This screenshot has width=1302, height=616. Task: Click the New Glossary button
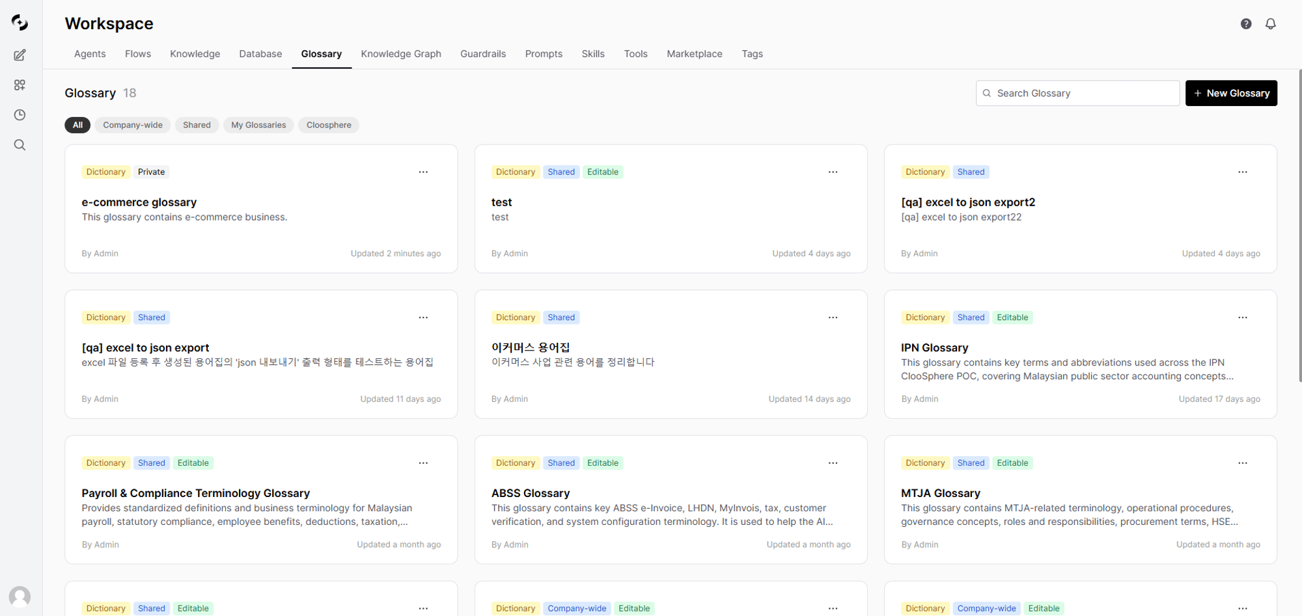click(x=1231, y=93)
